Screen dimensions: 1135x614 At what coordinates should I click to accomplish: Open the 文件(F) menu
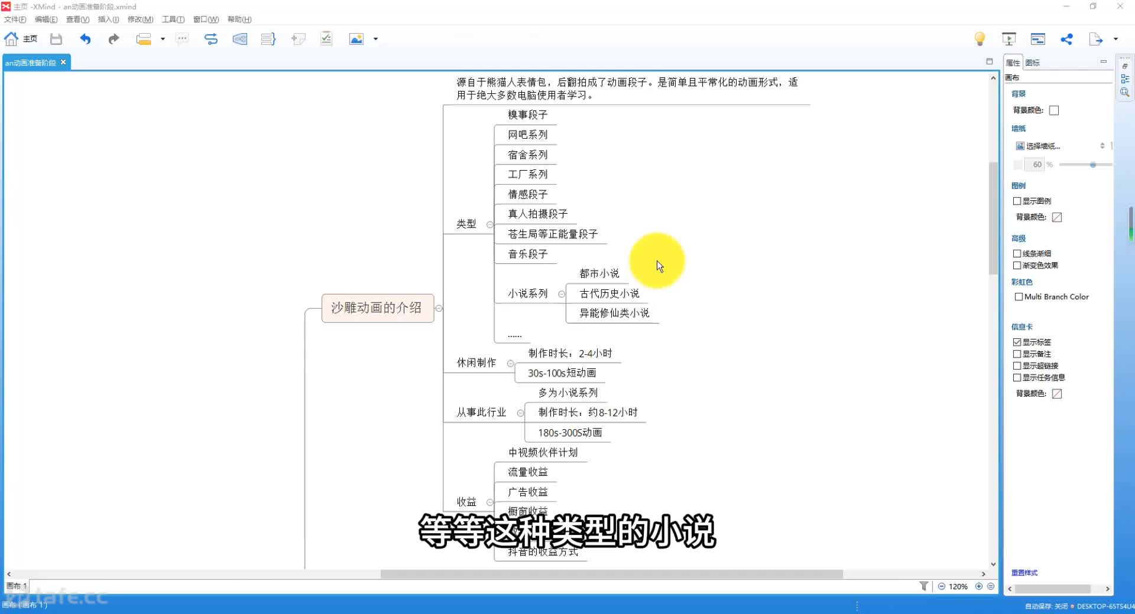(15, 19)
